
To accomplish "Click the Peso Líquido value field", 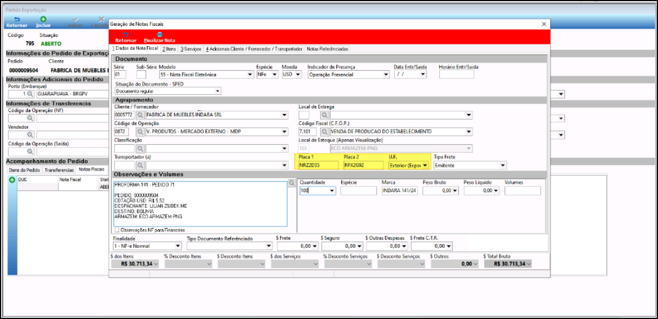I will click(x=481, y=191).
